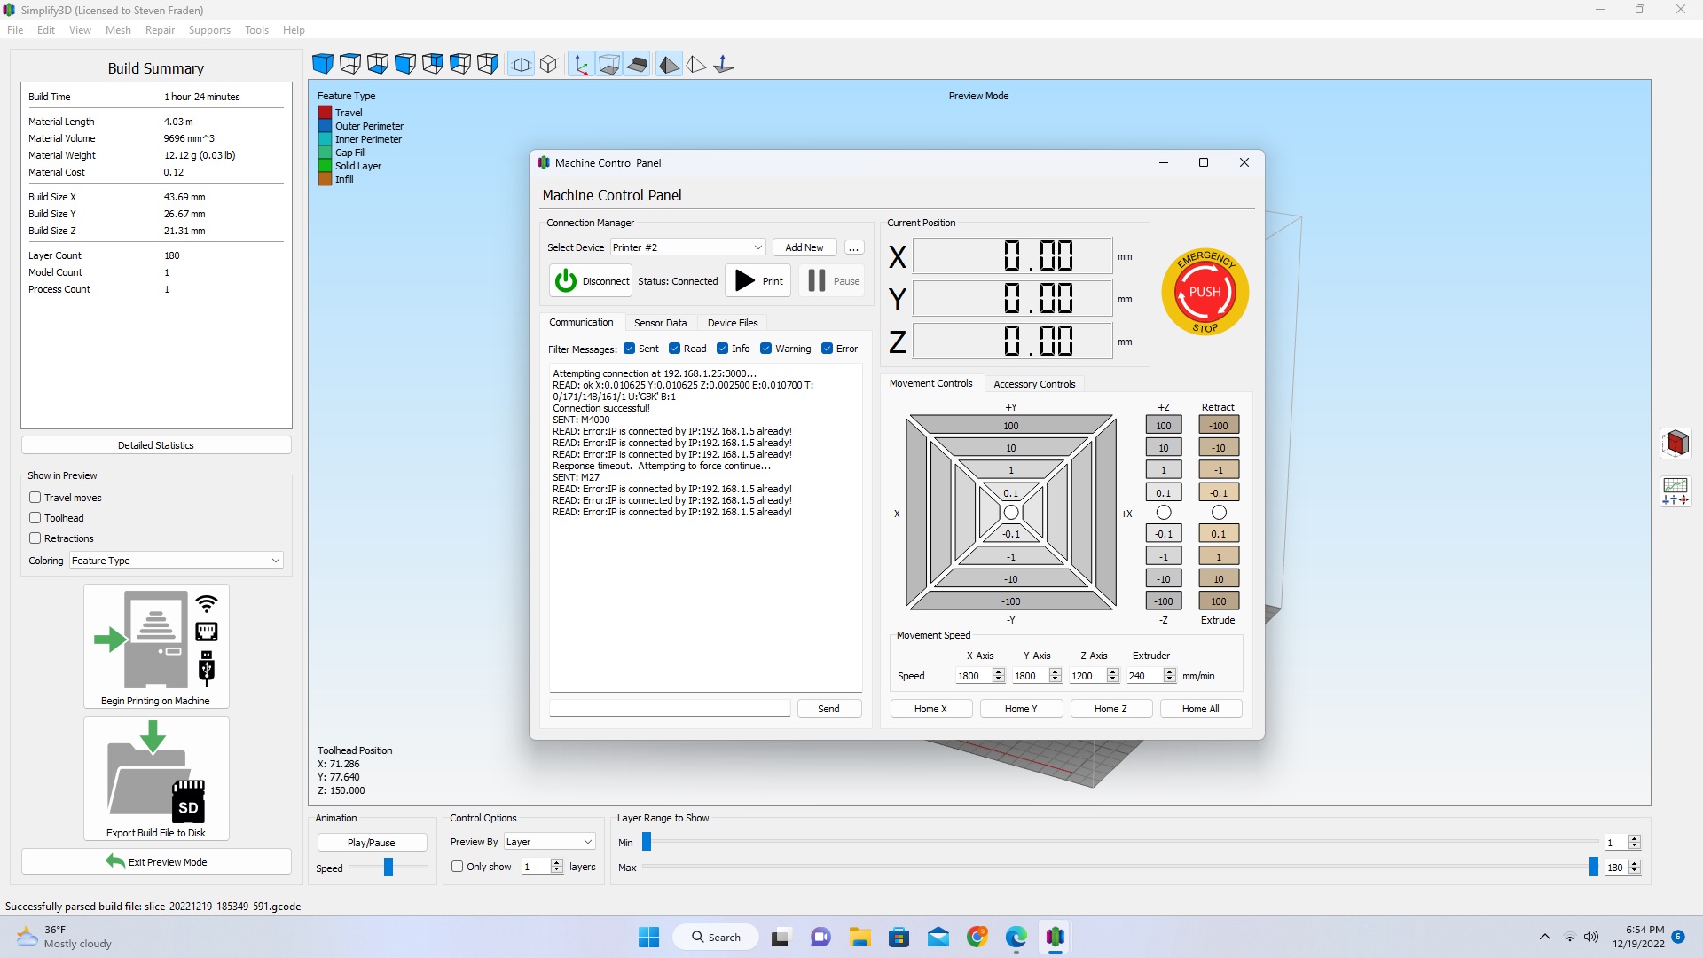Image resolution: width=1703 pixels, height=958 pixels.
Task: Open the Preview By dropdown
Action: [x=550, y=842]
